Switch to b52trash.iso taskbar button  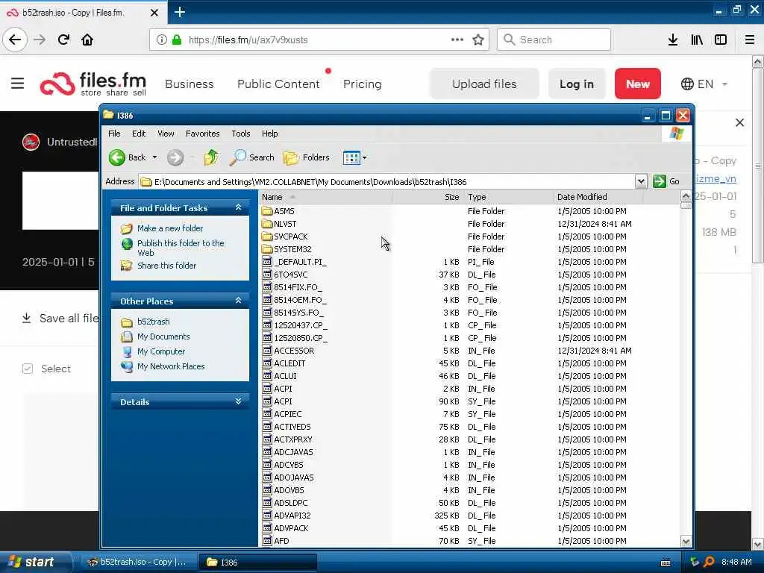[138, 562]
